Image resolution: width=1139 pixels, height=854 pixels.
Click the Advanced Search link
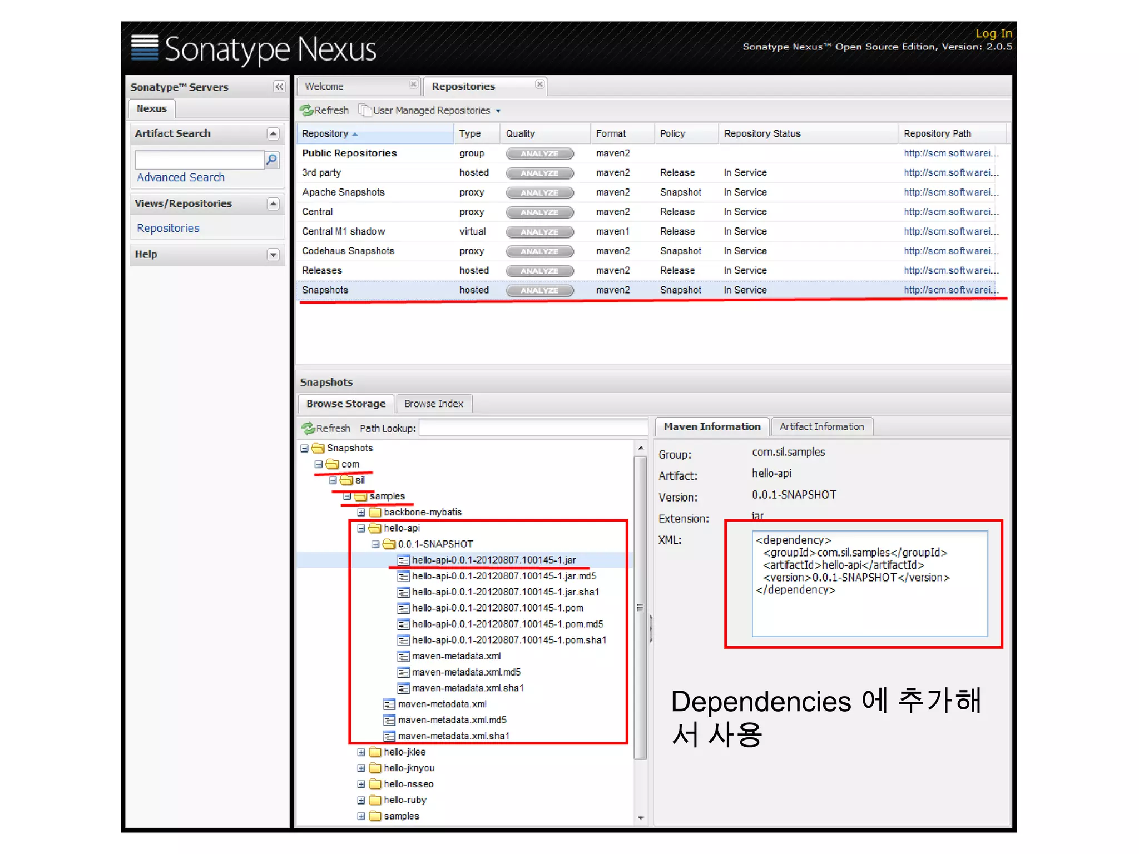pos(181,177)
